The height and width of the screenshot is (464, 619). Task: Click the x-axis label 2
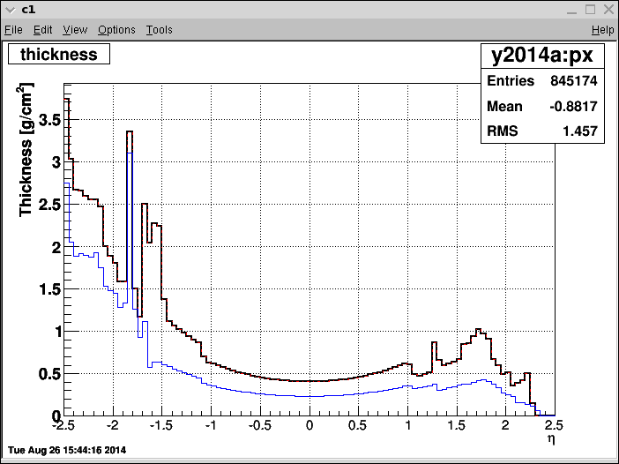[x=505, y=426]
